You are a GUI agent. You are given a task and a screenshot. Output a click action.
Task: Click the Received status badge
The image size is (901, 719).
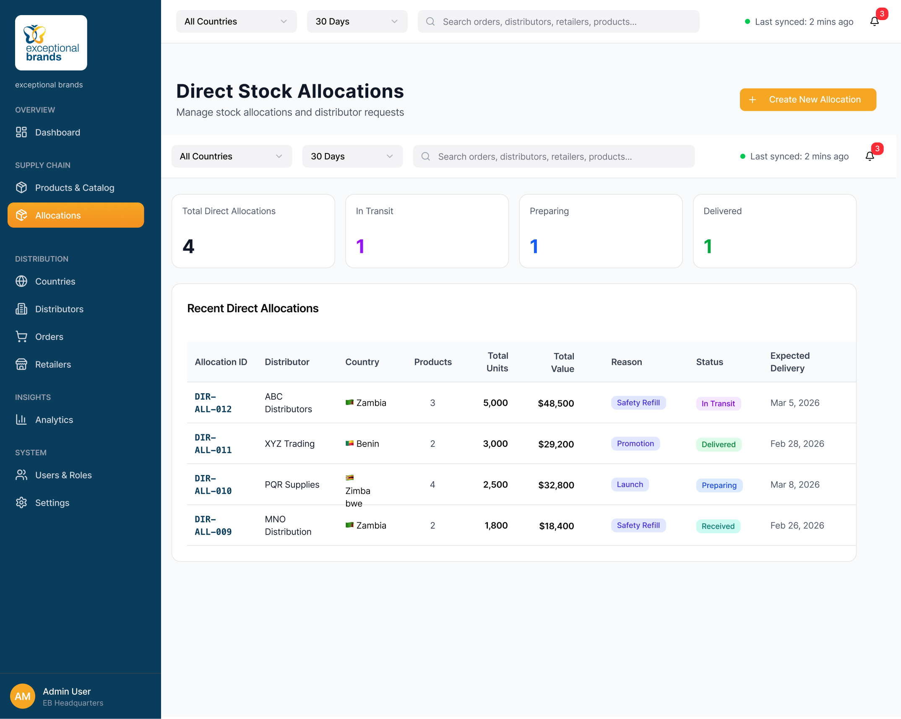pos(718,526)
